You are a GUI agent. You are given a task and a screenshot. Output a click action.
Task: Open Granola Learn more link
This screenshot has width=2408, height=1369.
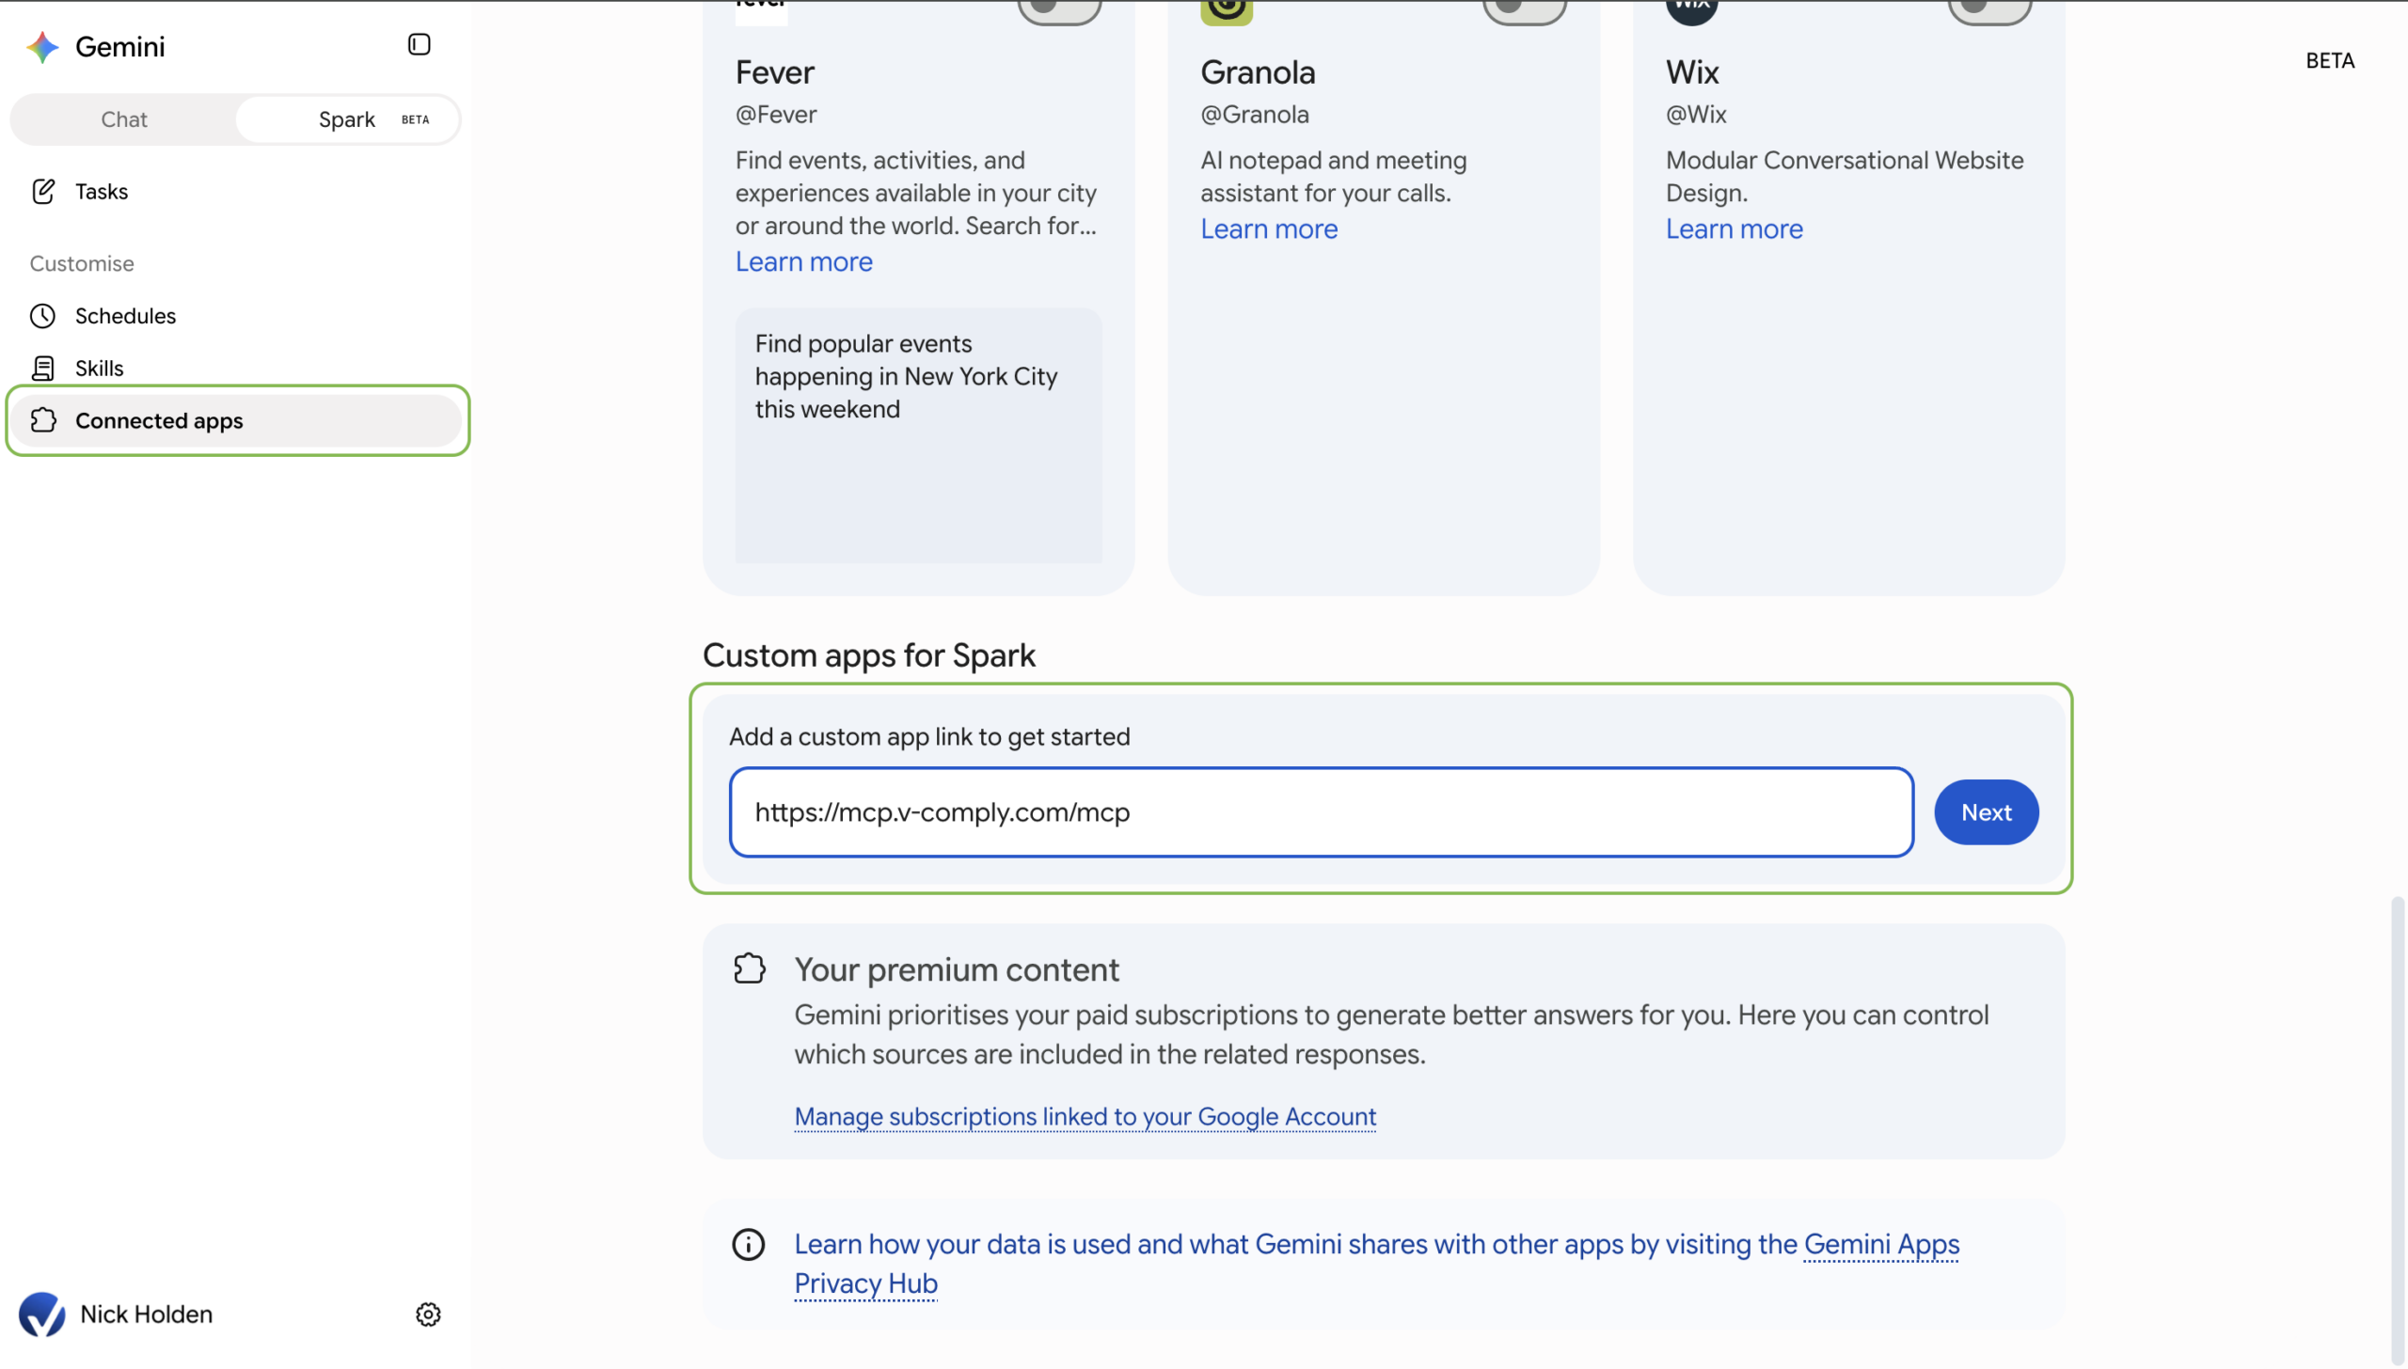point(1269,229)
